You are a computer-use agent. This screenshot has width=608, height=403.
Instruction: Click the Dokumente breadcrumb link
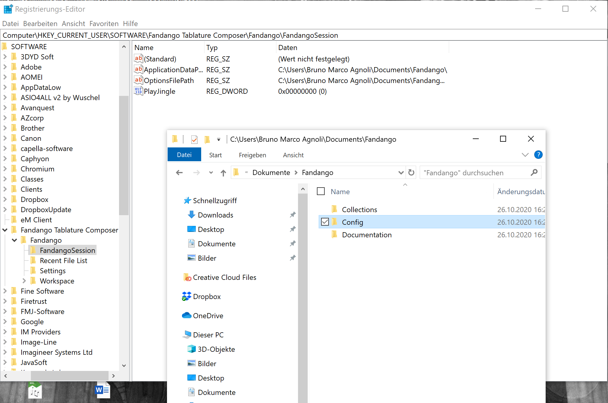point(271,173)
